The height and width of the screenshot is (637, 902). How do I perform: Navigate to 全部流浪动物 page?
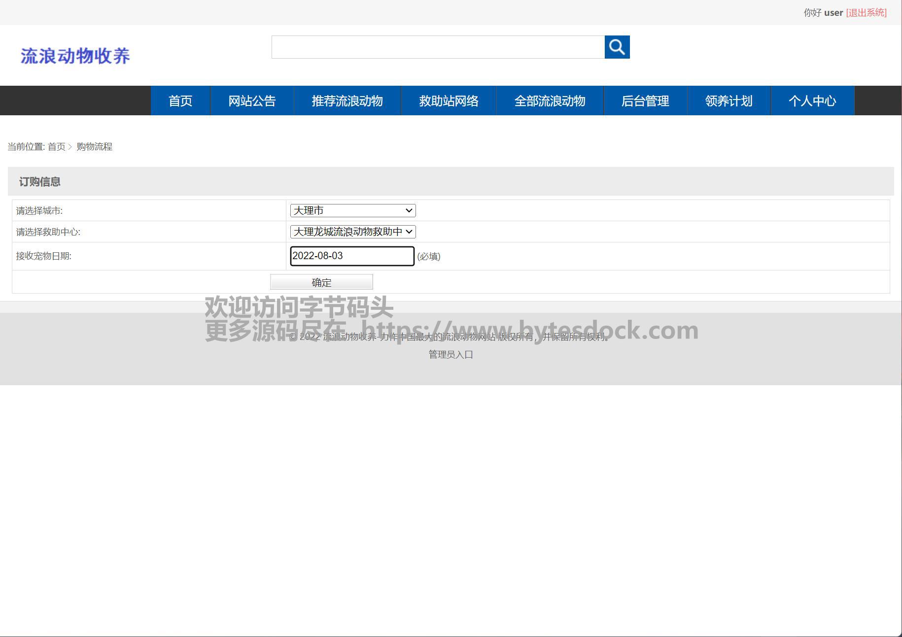[550, 101]
